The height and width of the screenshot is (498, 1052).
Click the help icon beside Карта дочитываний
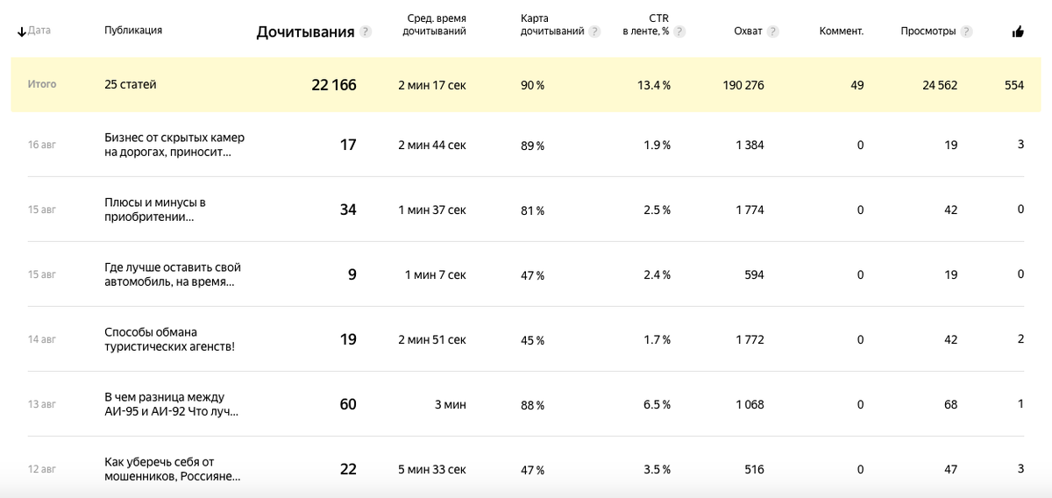pos(595,32)
